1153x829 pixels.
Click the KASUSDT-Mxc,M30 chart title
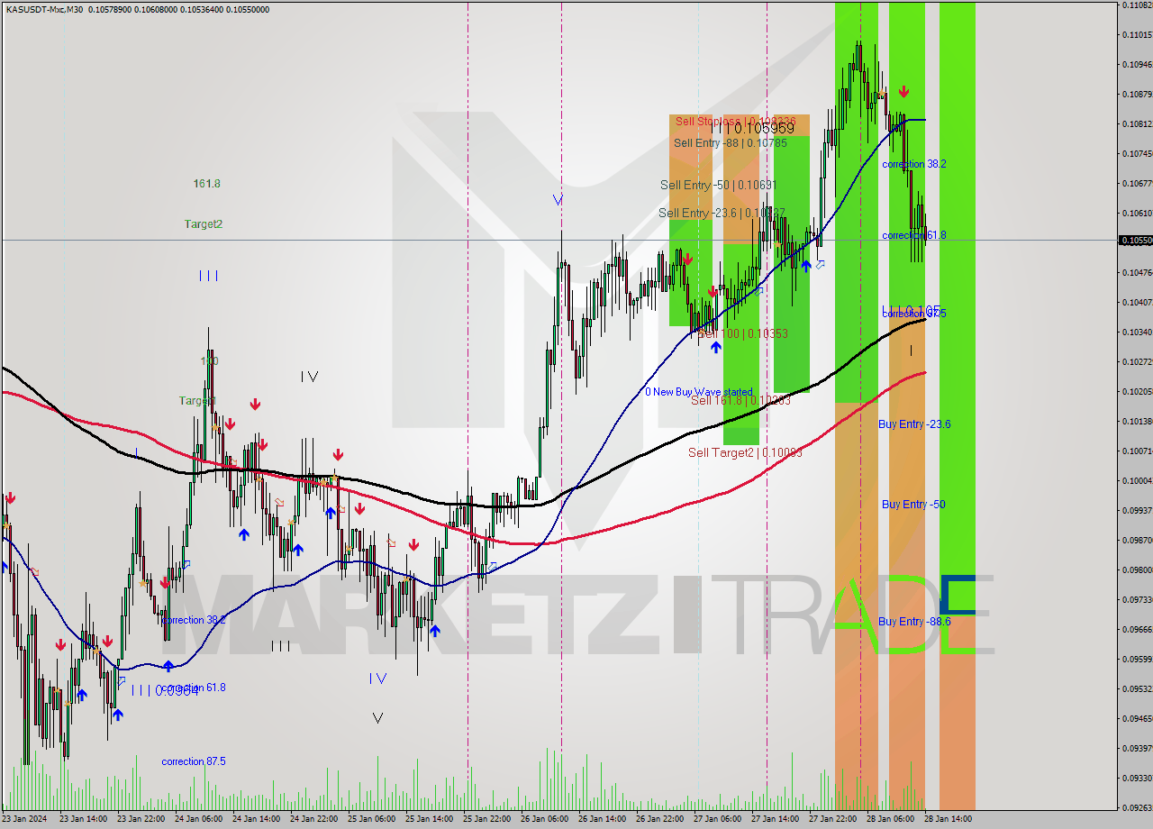(x=42, y=9)
